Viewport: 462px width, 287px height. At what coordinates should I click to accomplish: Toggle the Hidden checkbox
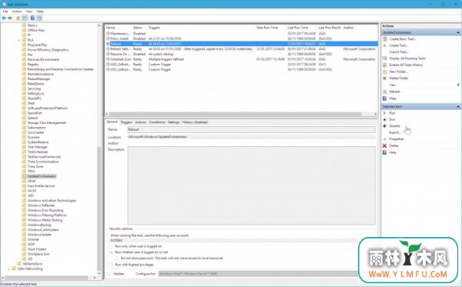[109, 274]
